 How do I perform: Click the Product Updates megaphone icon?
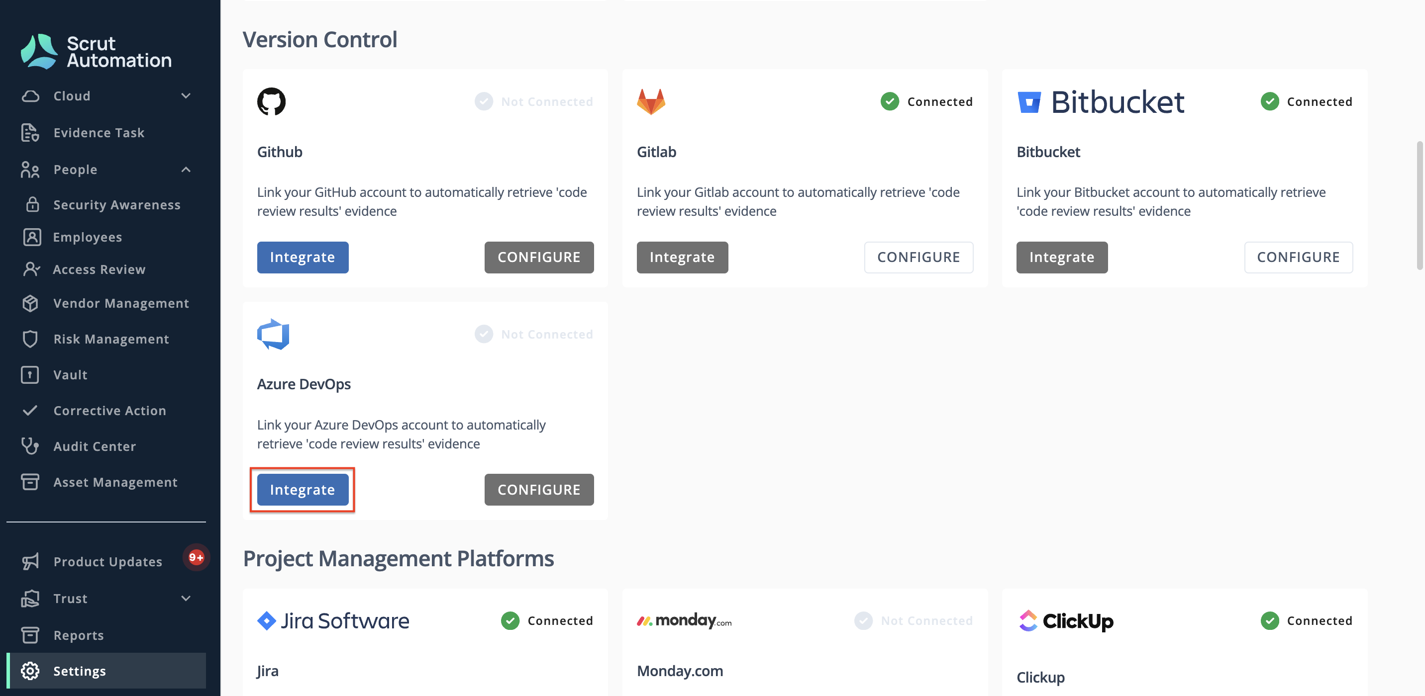pyautogui.click(x=30, y=562)
